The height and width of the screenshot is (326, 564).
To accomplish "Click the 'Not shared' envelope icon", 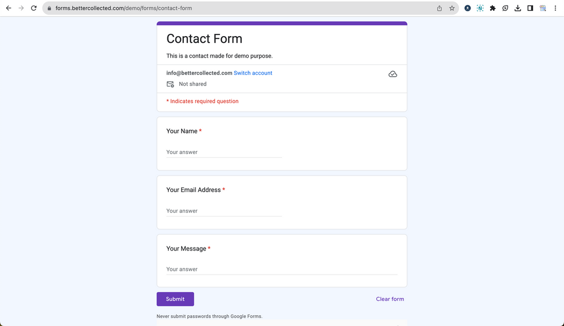I will pos(170,83).
